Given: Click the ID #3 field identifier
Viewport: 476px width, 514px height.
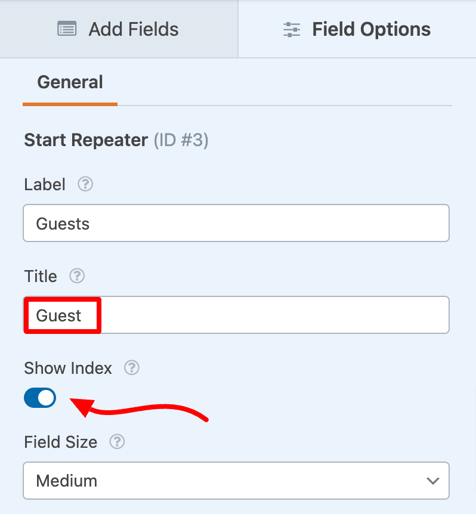Looking at the screenshot, I should coord(181,140).
